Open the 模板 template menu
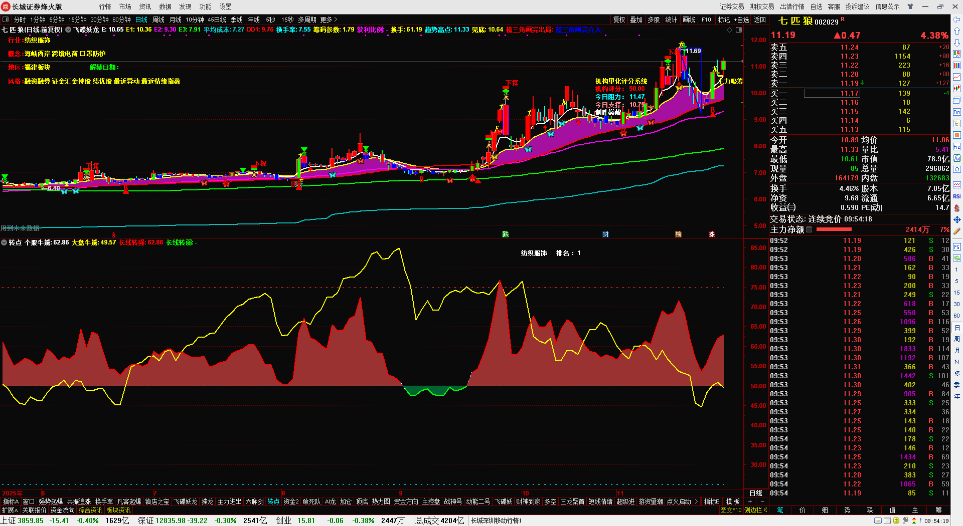This screenshot has height=526, width=963. coord(733,501)
